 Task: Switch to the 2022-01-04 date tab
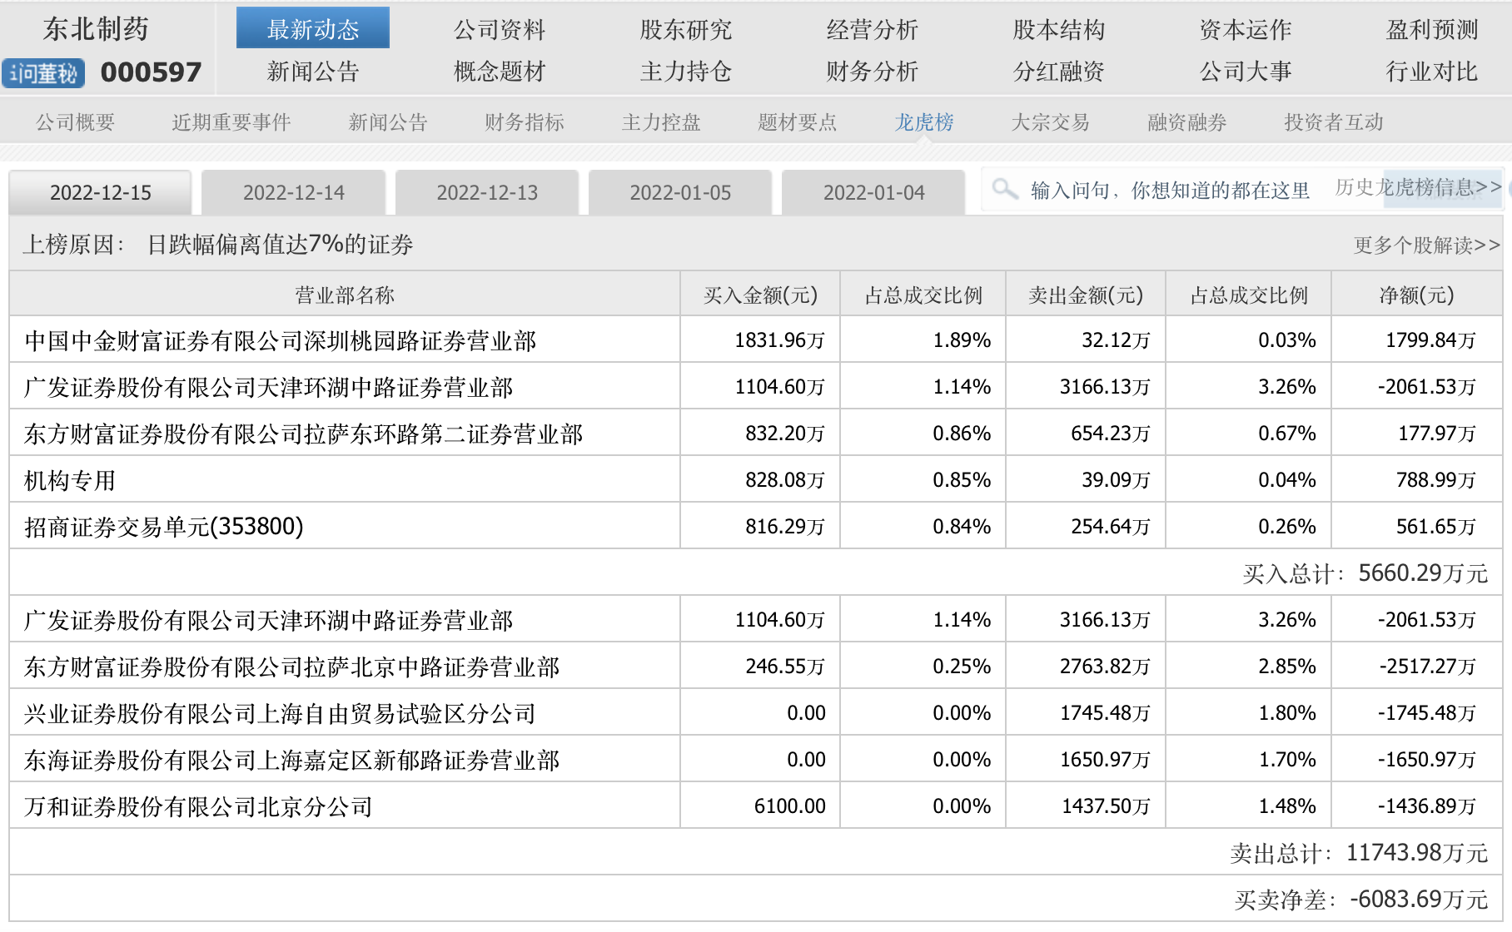[x=873, y=193]
